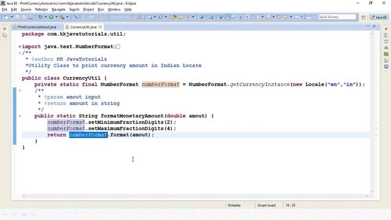Open the Next Annotation dropdown arrow
This screenshot has width=391, height=220.
[263, 17]
